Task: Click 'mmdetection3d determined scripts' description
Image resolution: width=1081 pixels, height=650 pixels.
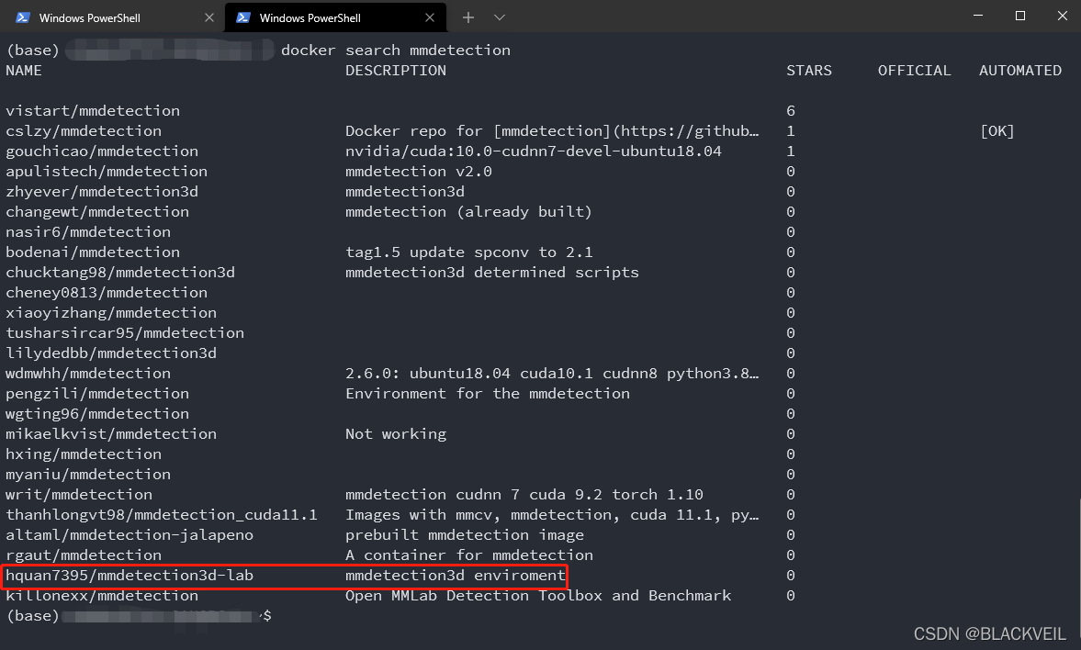Action: 492,273
